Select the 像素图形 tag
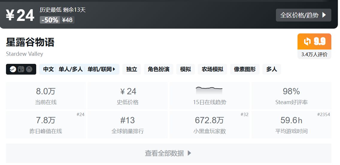 coord(245,69)
